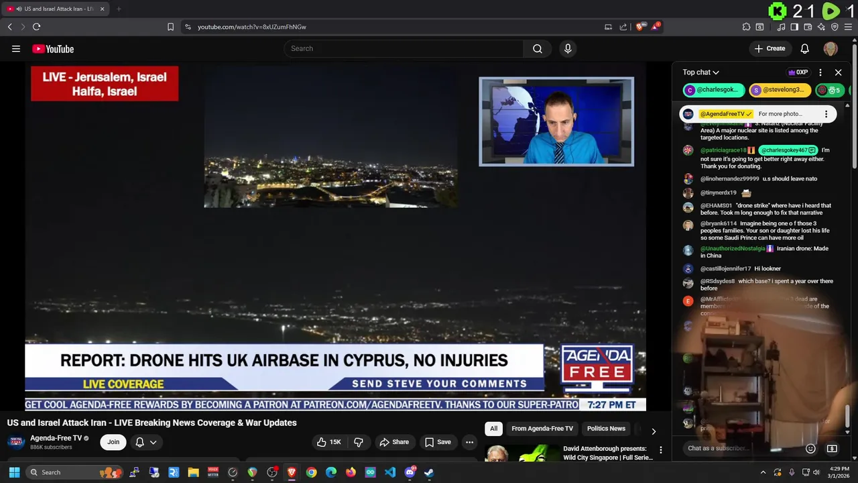Open channel notification bell dropdown
The image size is (858, 483).
tap(146, 442)
